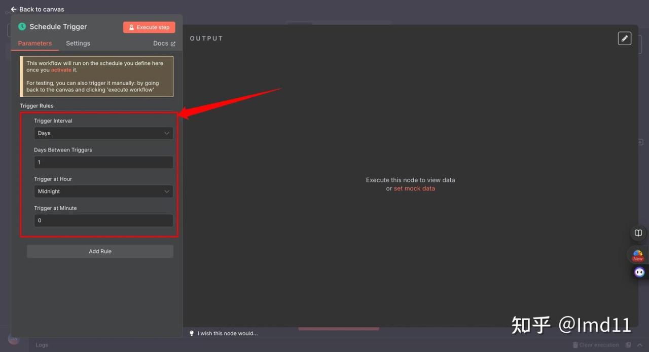The width and height of the screenshot is (649, 352).
Task: Click the 'activate' link in notice
Action: [x=61, y=70]
